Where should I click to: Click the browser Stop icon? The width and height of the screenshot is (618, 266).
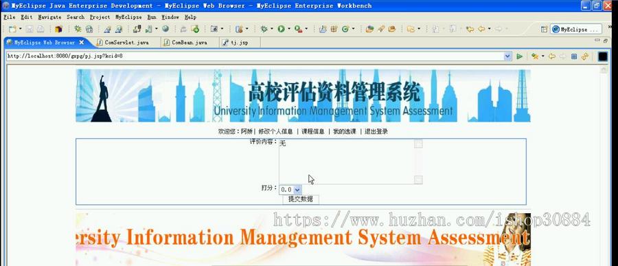(x=574, y=56)
